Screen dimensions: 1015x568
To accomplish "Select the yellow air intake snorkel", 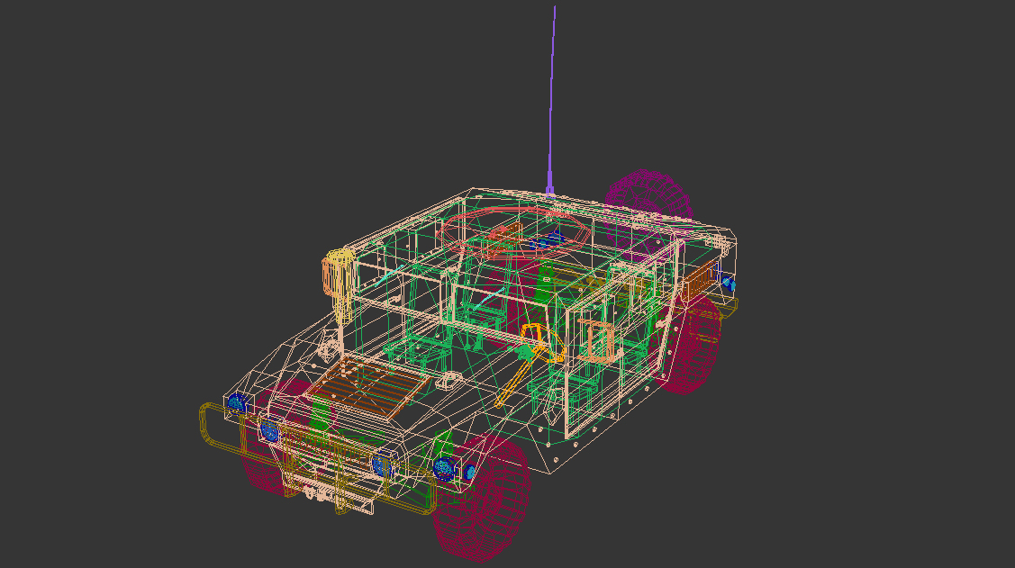I will pos(340,284).
